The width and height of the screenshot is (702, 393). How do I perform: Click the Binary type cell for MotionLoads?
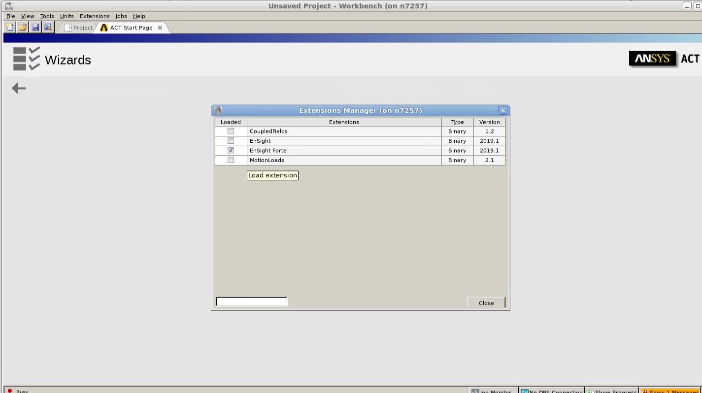point(457,160)
